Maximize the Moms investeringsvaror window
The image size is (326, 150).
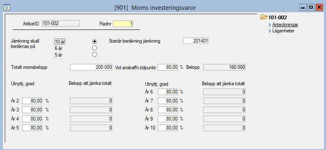(x=311, y=8)
